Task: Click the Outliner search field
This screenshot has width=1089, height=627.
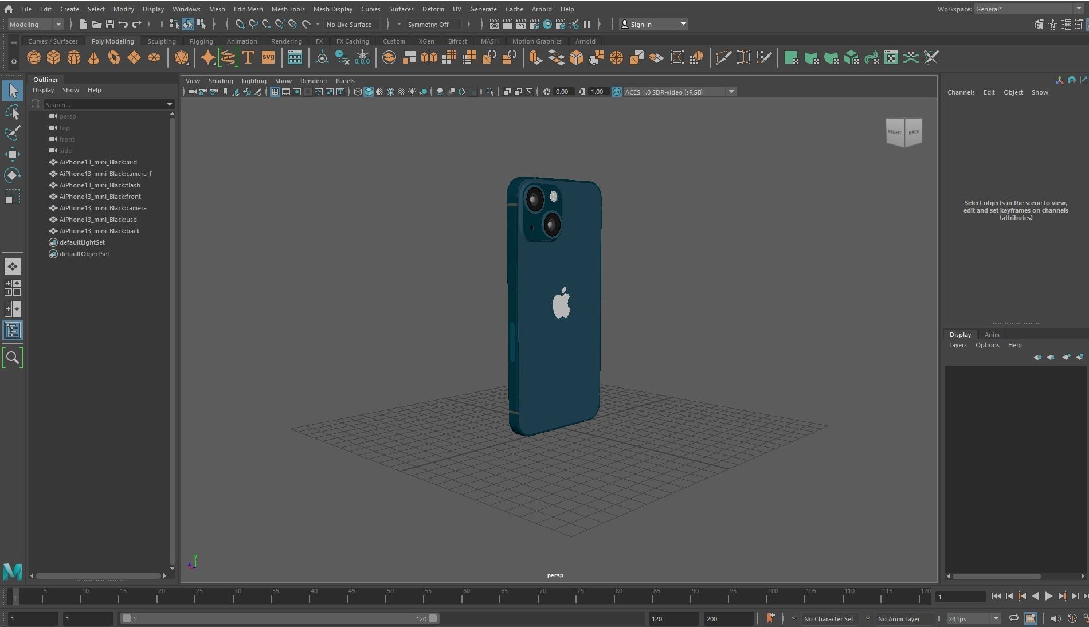Action: click(105, 104)
